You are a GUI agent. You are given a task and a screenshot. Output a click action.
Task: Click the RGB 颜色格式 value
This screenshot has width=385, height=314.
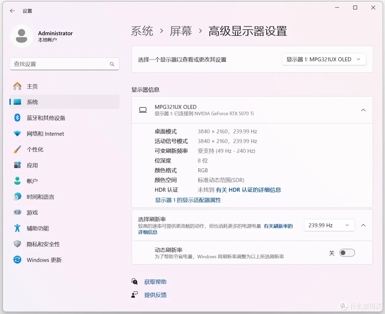click(x=202, y=170)
